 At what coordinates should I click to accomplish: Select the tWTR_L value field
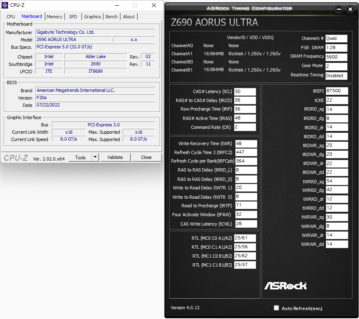click(246, 188)
